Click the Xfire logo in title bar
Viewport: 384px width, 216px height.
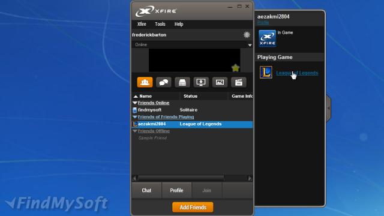tap(156, 11)
